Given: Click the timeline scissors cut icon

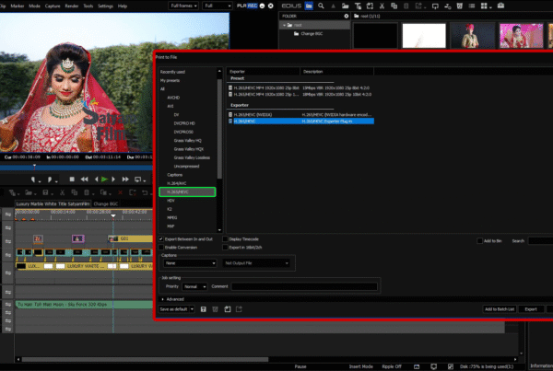Looking at the screenshot, I should (x=62, y=192).
